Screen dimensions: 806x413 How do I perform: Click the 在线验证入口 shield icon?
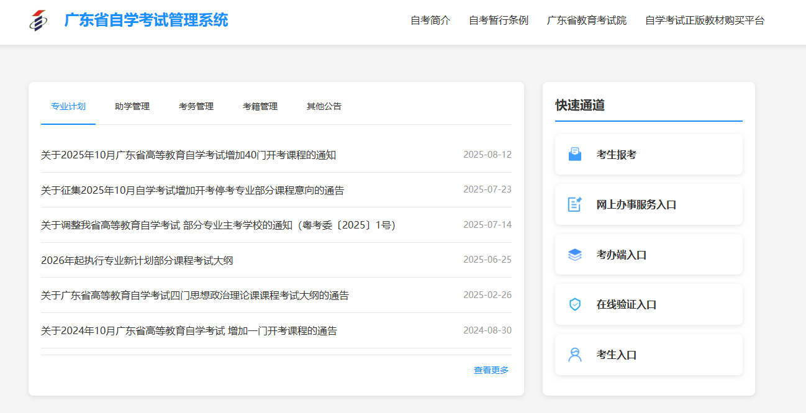tap(575, 304)
